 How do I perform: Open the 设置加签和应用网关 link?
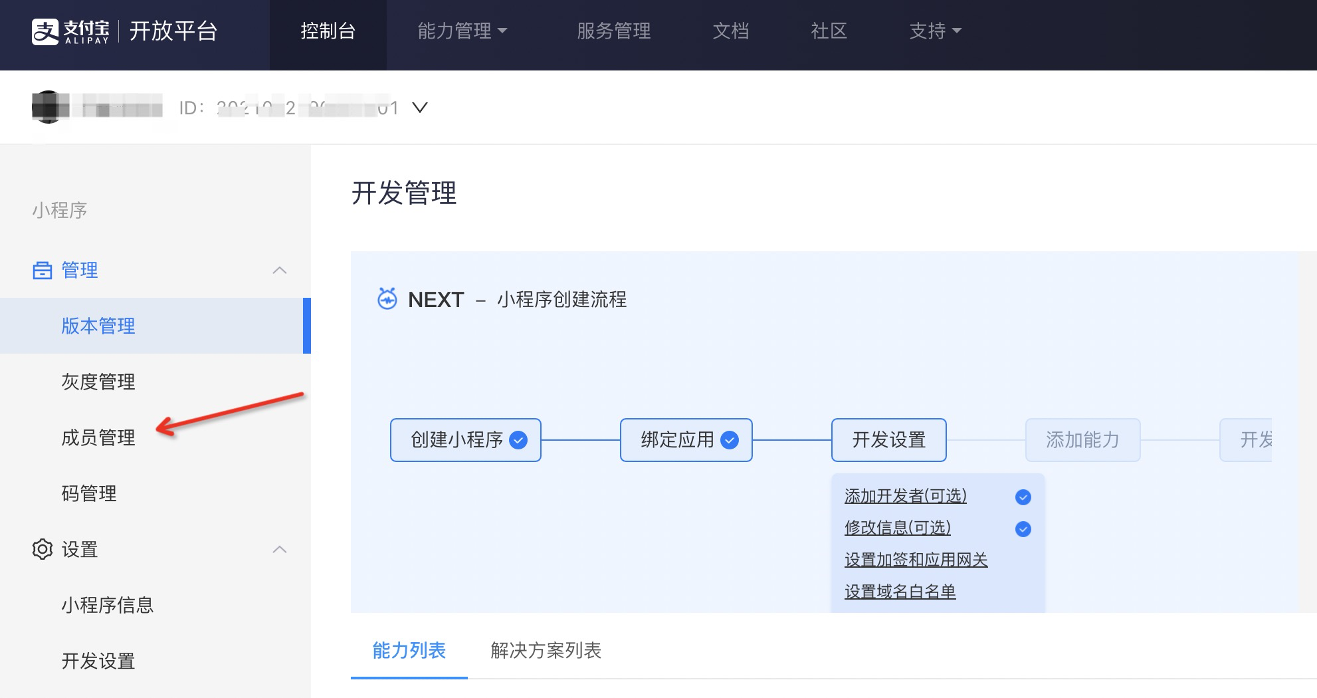[x=916, y=560]
